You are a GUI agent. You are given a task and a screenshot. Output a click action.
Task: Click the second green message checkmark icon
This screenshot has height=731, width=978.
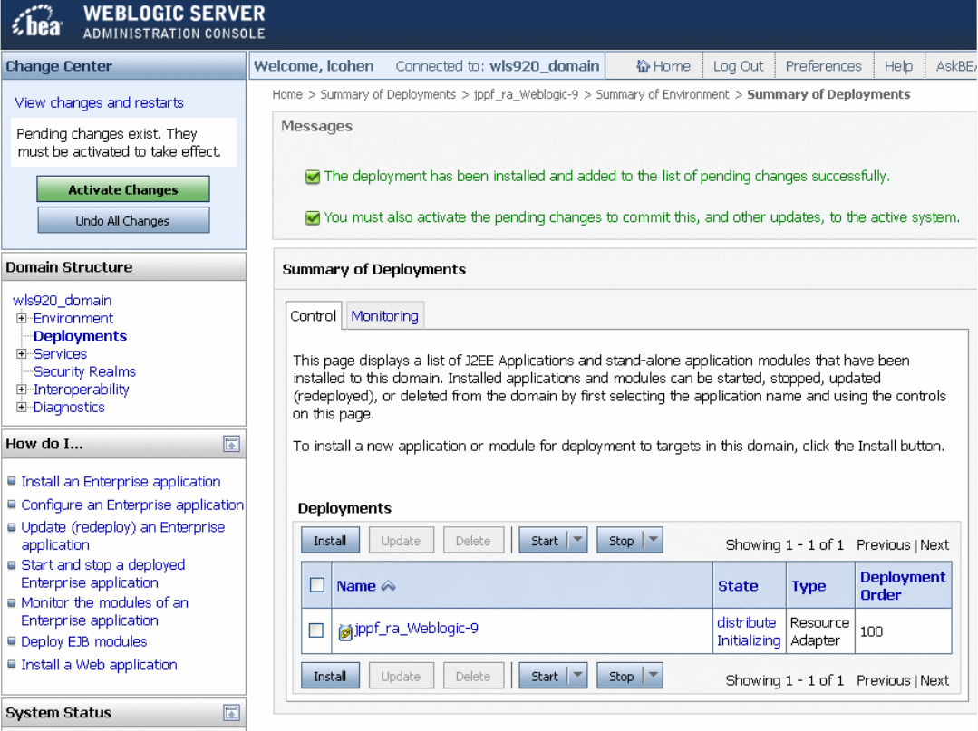point(313,218)
